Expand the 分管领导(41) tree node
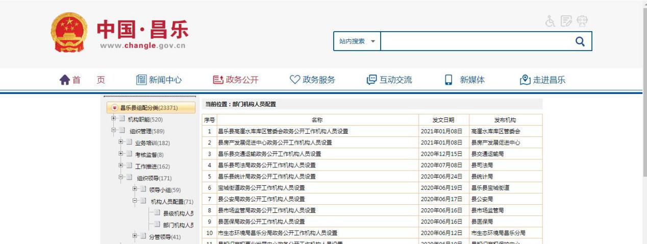Image resolution: width=647 pixels, height=244 pixels. click(x=135, y=236)
